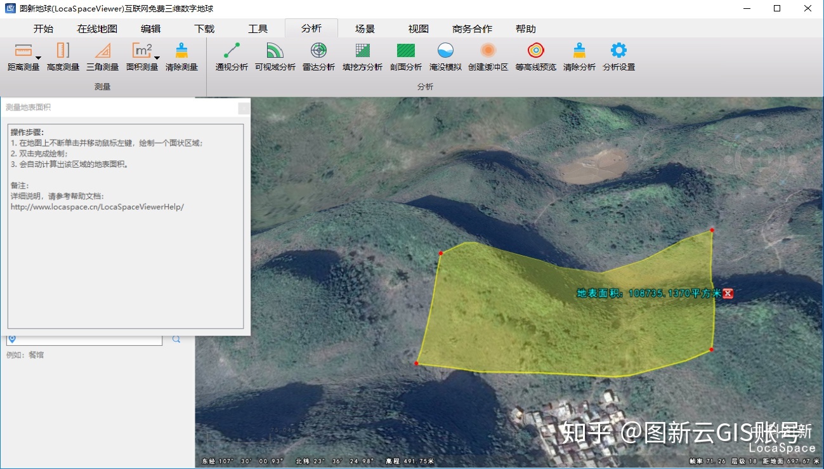Open the 场景 ribbon tab
Viewport: 824px width, 469px height.
[365, 29]
